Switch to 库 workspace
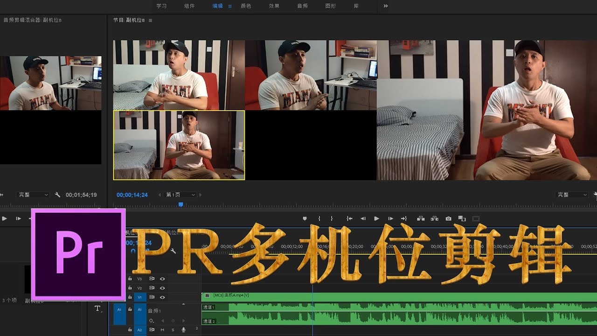 click(x=356, y=6)
